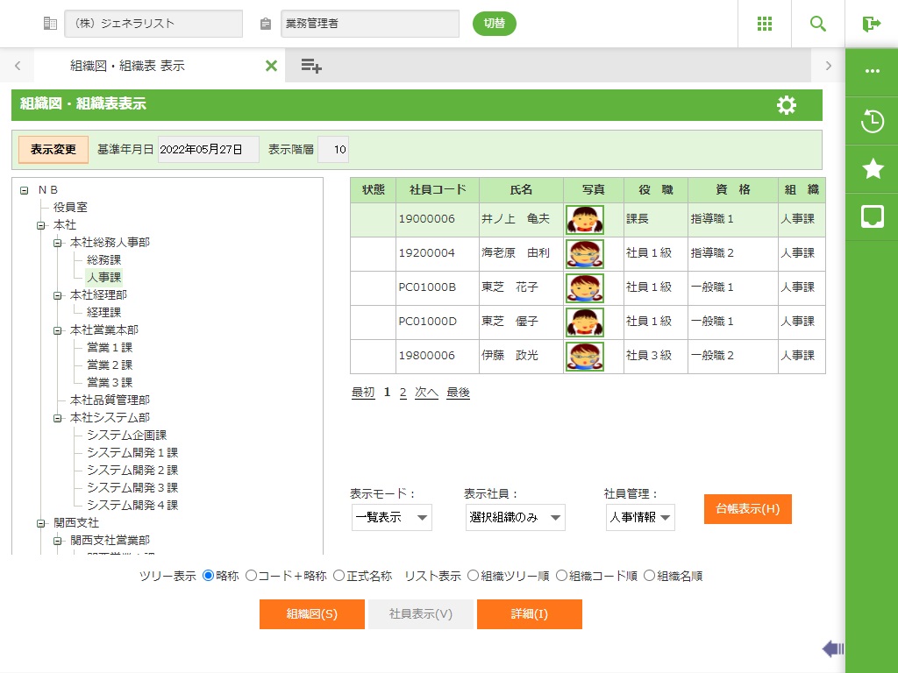Open the 表示社員 dropdown

(515, 518)
